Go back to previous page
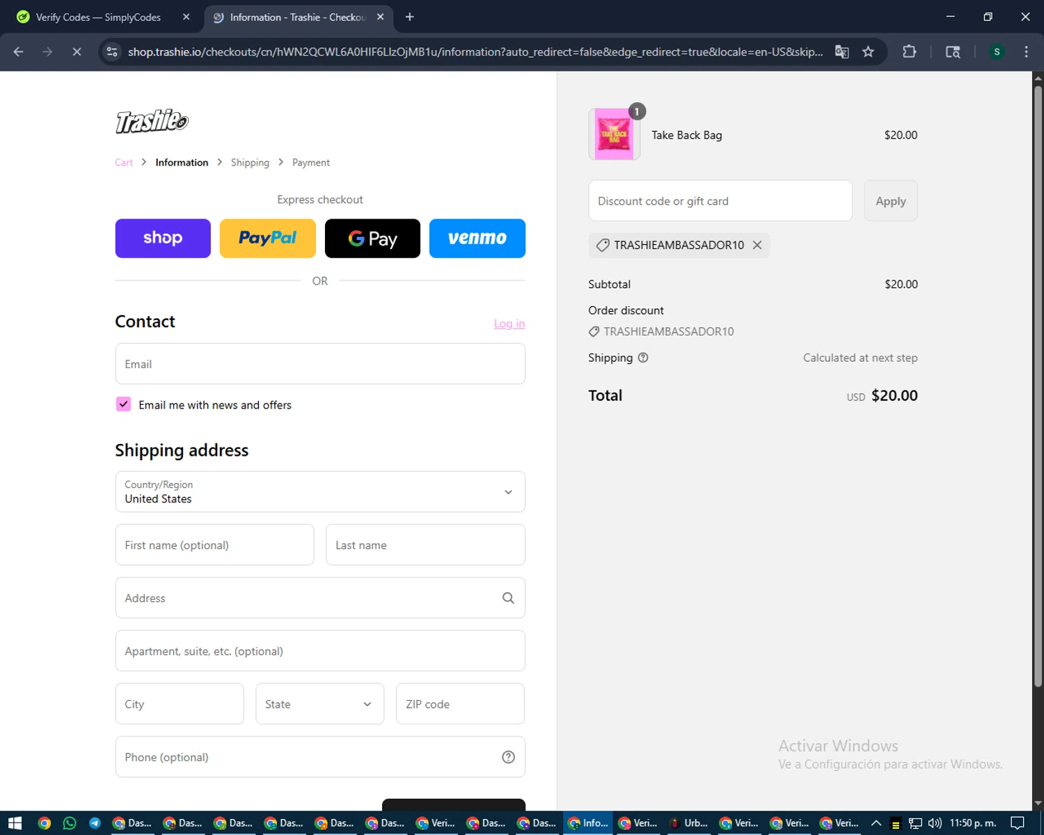This screenshot has height=835, width=1044. (x=19, y=51)
